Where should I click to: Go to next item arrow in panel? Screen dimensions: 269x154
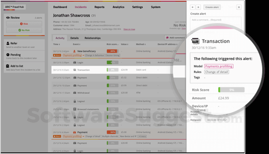(x=198, y=7)
